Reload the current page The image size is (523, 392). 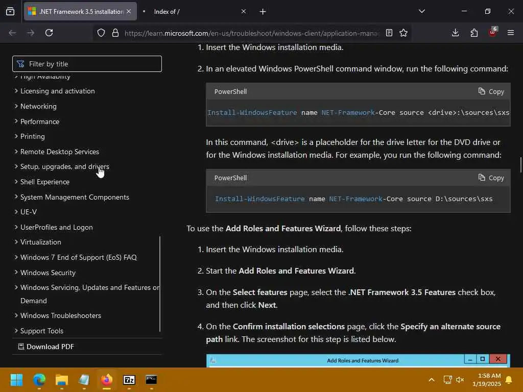tap(49, 33)
